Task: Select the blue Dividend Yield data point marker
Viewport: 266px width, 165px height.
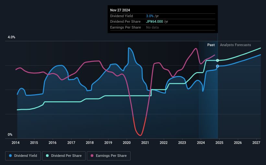Action: 217,66
